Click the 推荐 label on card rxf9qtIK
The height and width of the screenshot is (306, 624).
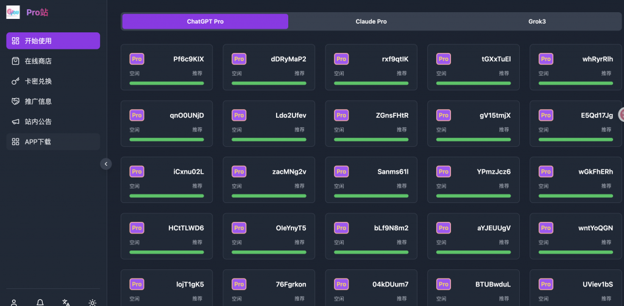(402, 73)
